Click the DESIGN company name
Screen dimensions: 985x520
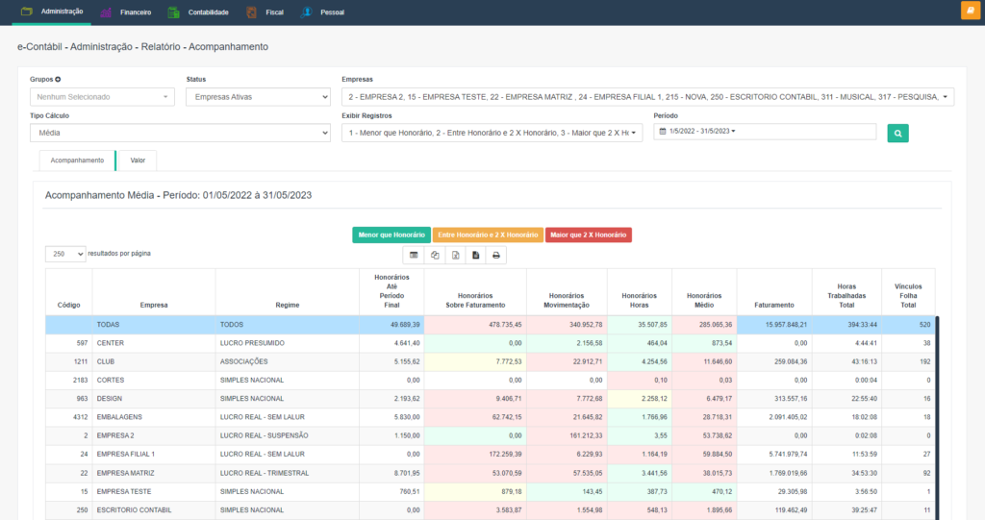110,399
